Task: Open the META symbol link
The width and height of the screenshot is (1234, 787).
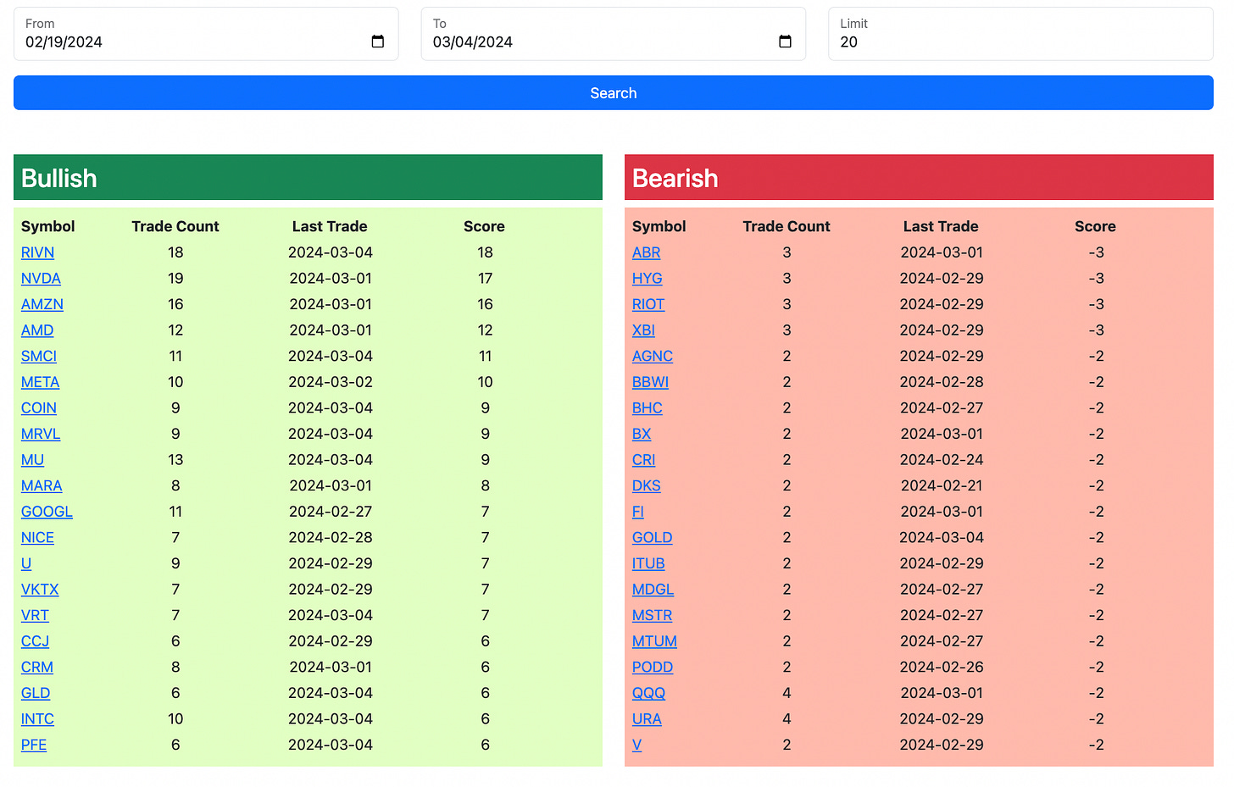Action: (x=40, y=382)
